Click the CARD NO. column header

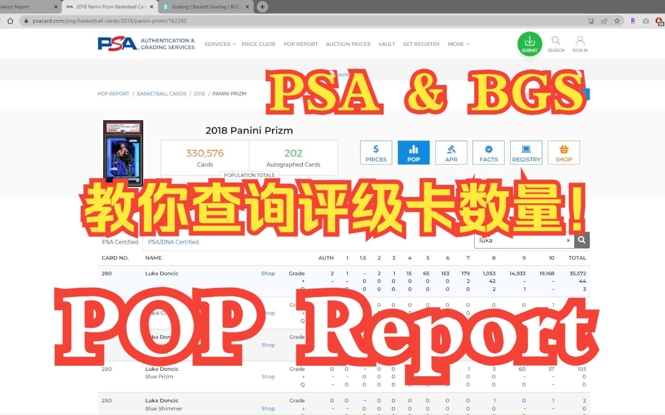tap(115, 258)
